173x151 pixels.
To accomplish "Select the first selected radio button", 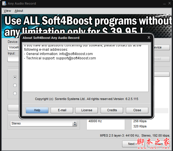I will (15, 77).
